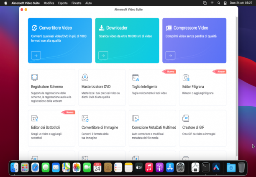Viewport: 256px width, 177px height.
Task: Open the Convertitore Video card icon
Action: point(34,28)
